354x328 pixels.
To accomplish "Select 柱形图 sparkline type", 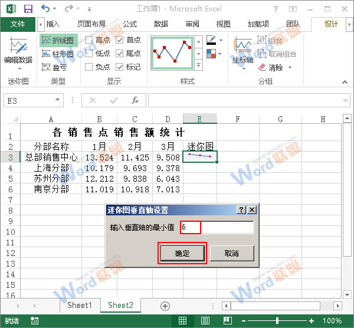I will [58, 54].
